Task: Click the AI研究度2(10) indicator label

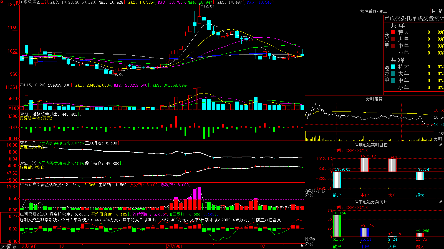Action: pos(33,214)
